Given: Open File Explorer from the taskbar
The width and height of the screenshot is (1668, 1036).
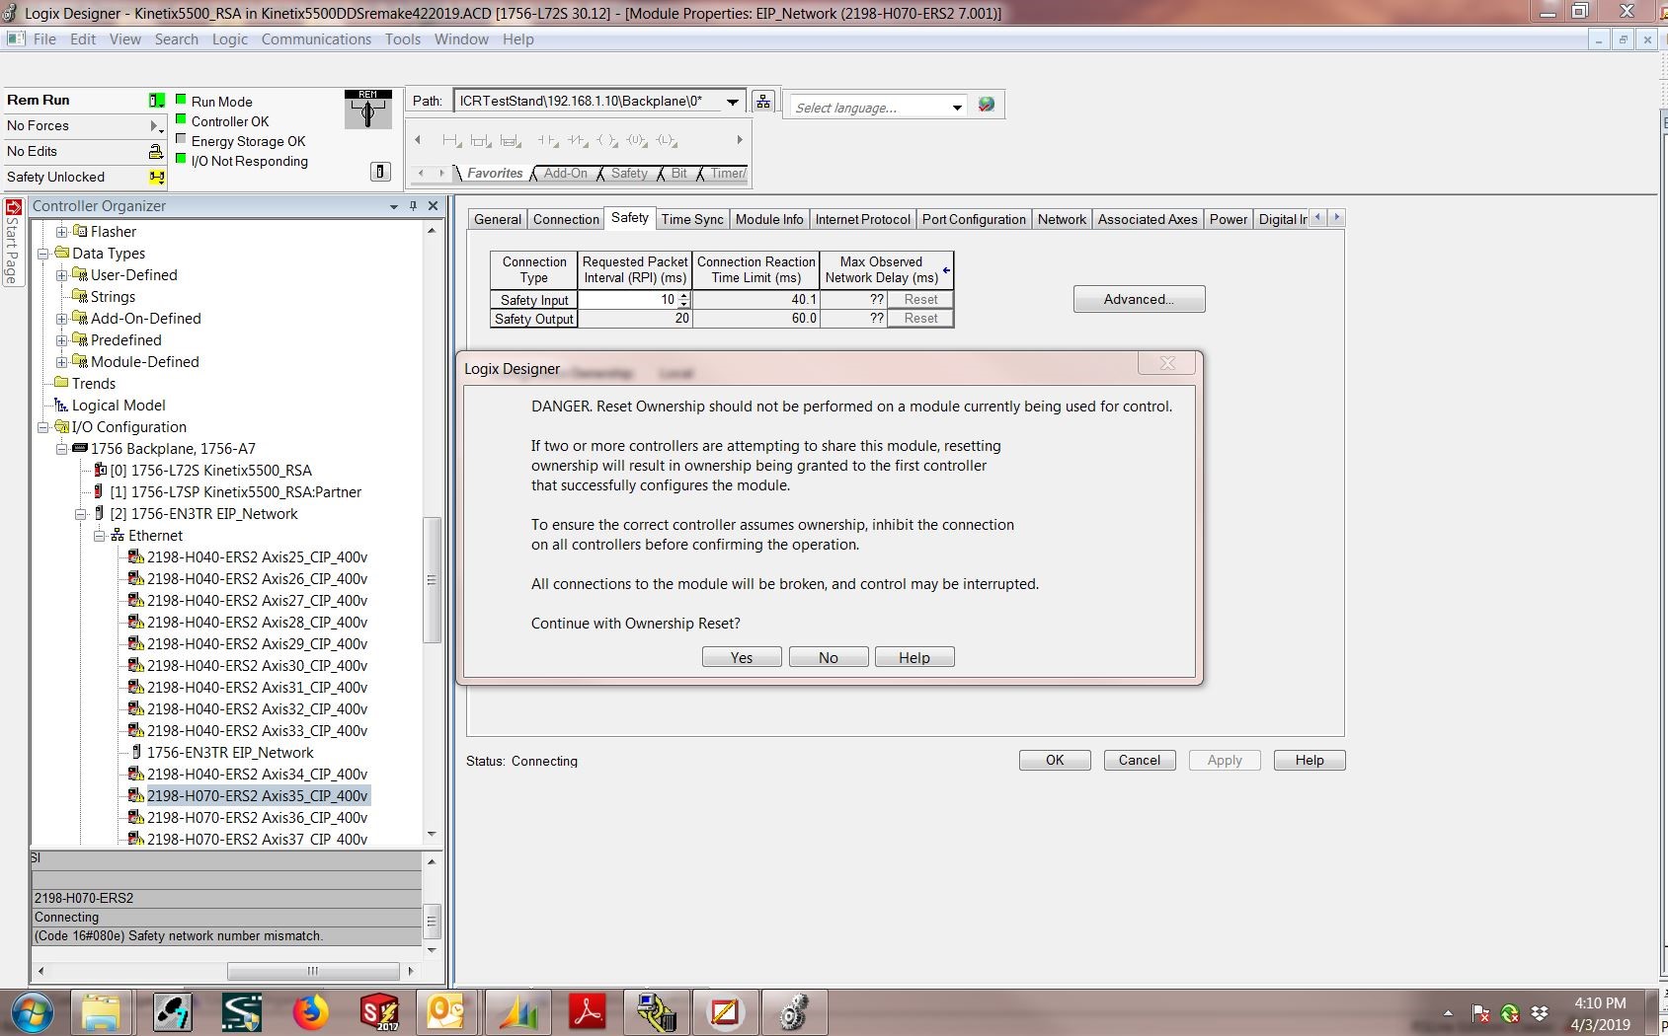Looking at the screenshot, I should click(101, 1012).
